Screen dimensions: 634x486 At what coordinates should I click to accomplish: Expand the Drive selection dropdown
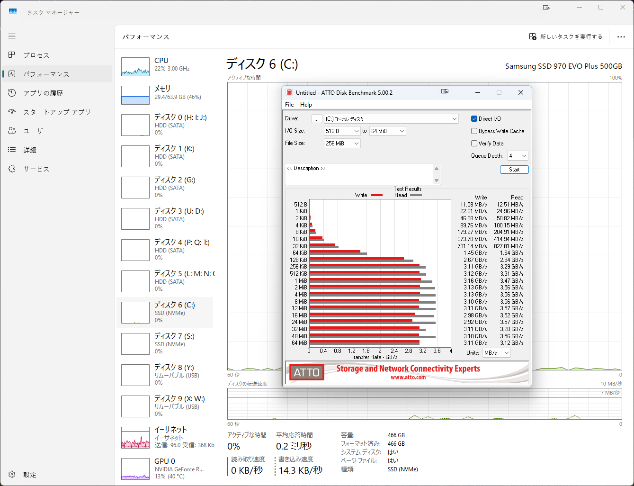pyautogui.click(x=391, y=119)
